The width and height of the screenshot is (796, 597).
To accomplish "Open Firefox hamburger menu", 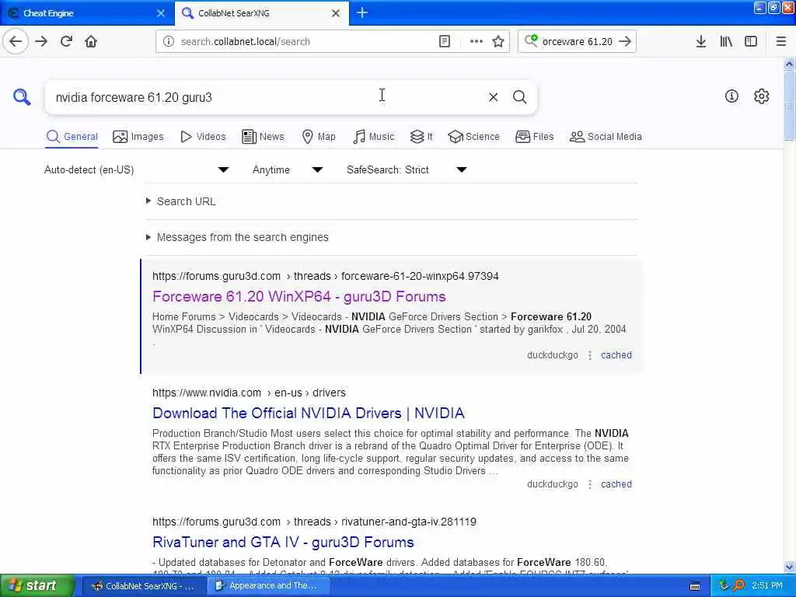I will click(x=781, y=42).
